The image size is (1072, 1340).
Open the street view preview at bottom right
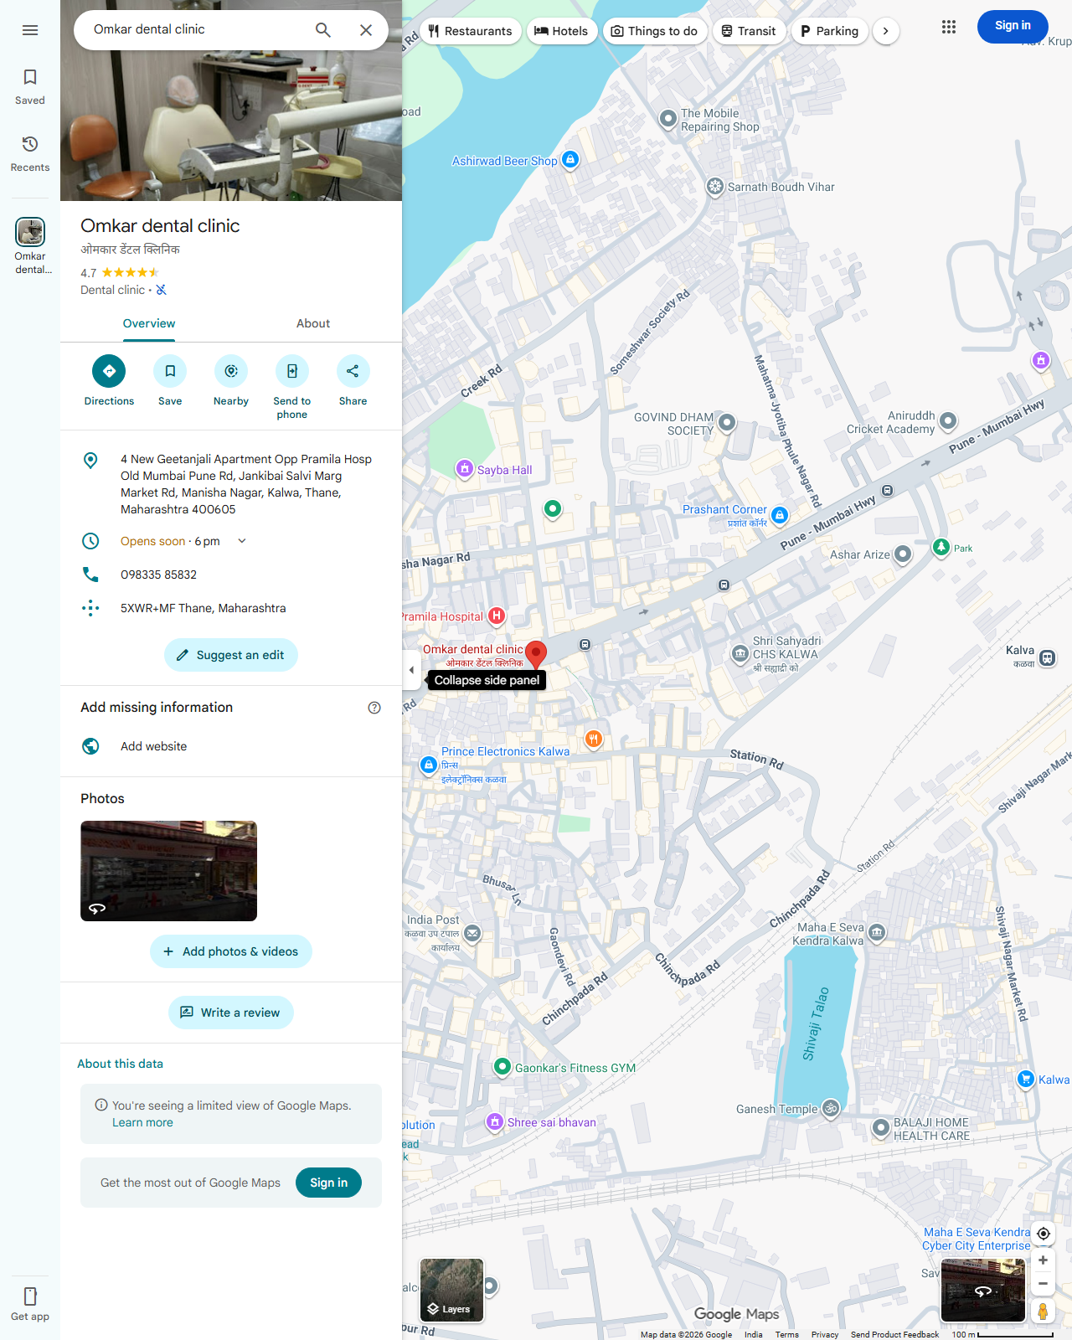pos(983,1291)
